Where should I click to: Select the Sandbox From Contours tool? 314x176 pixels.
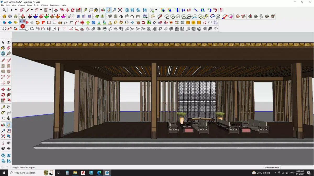pos(238,16)
